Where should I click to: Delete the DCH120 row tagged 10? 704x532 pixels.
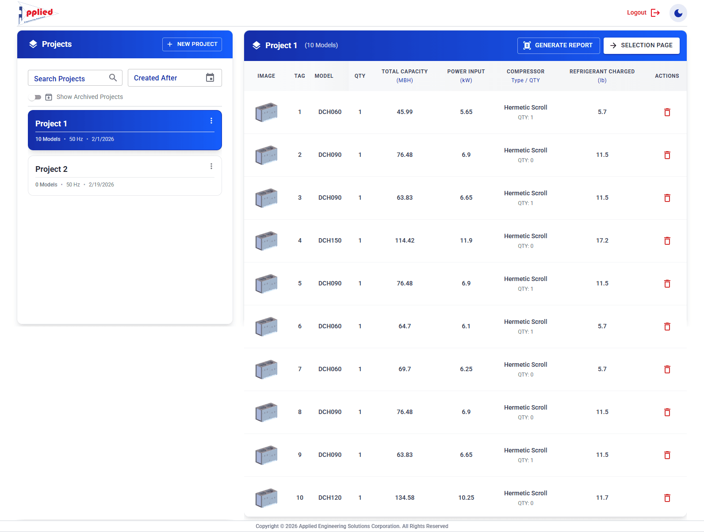[667, 498]
